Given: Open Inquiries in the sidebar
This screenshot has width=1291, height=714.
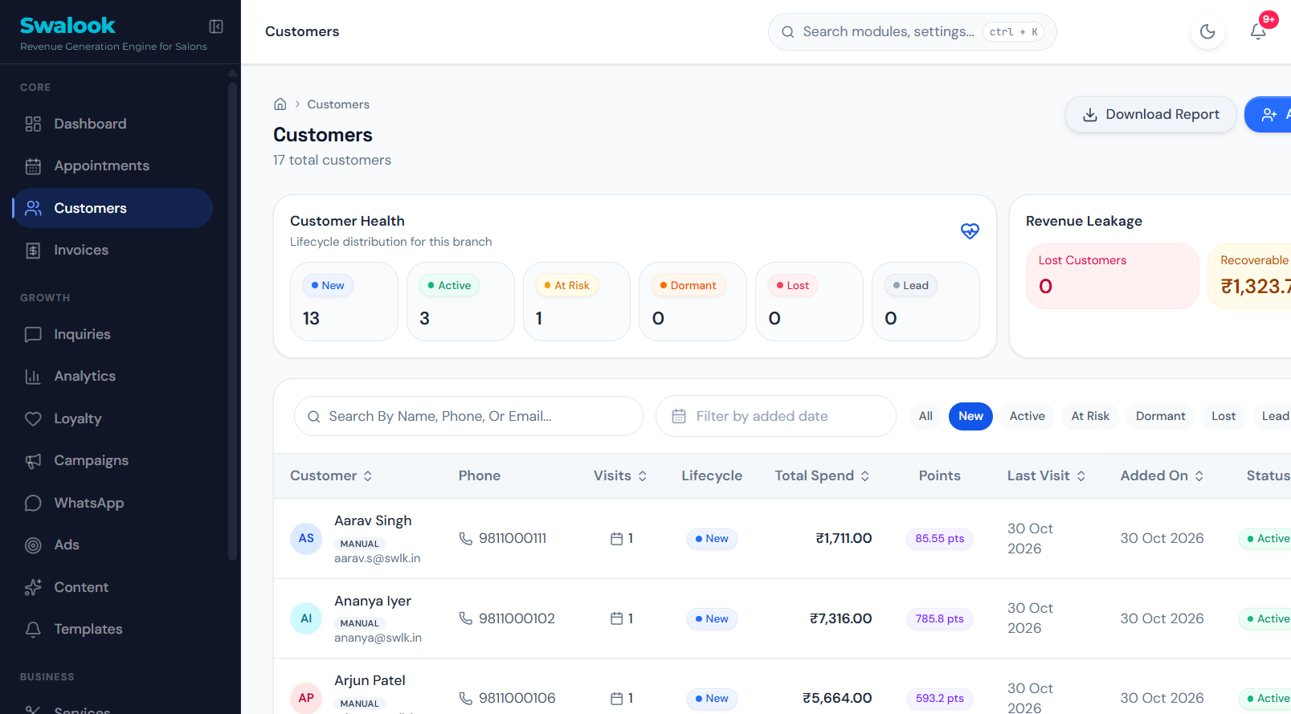Looking at the screenshot, I should (x=113, y=334).
